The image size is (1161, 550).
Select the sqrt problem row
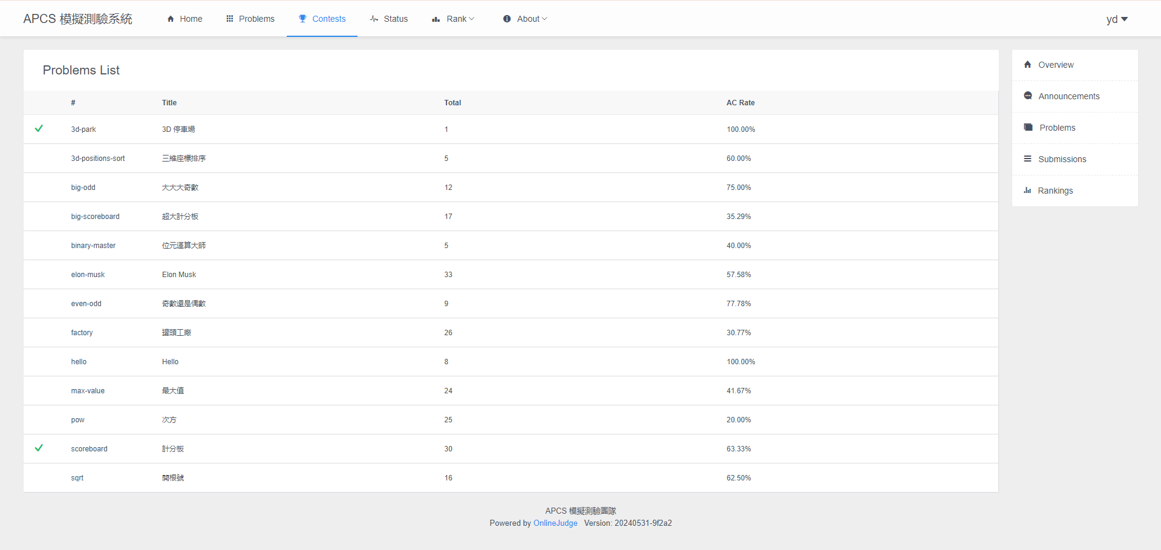77,478
